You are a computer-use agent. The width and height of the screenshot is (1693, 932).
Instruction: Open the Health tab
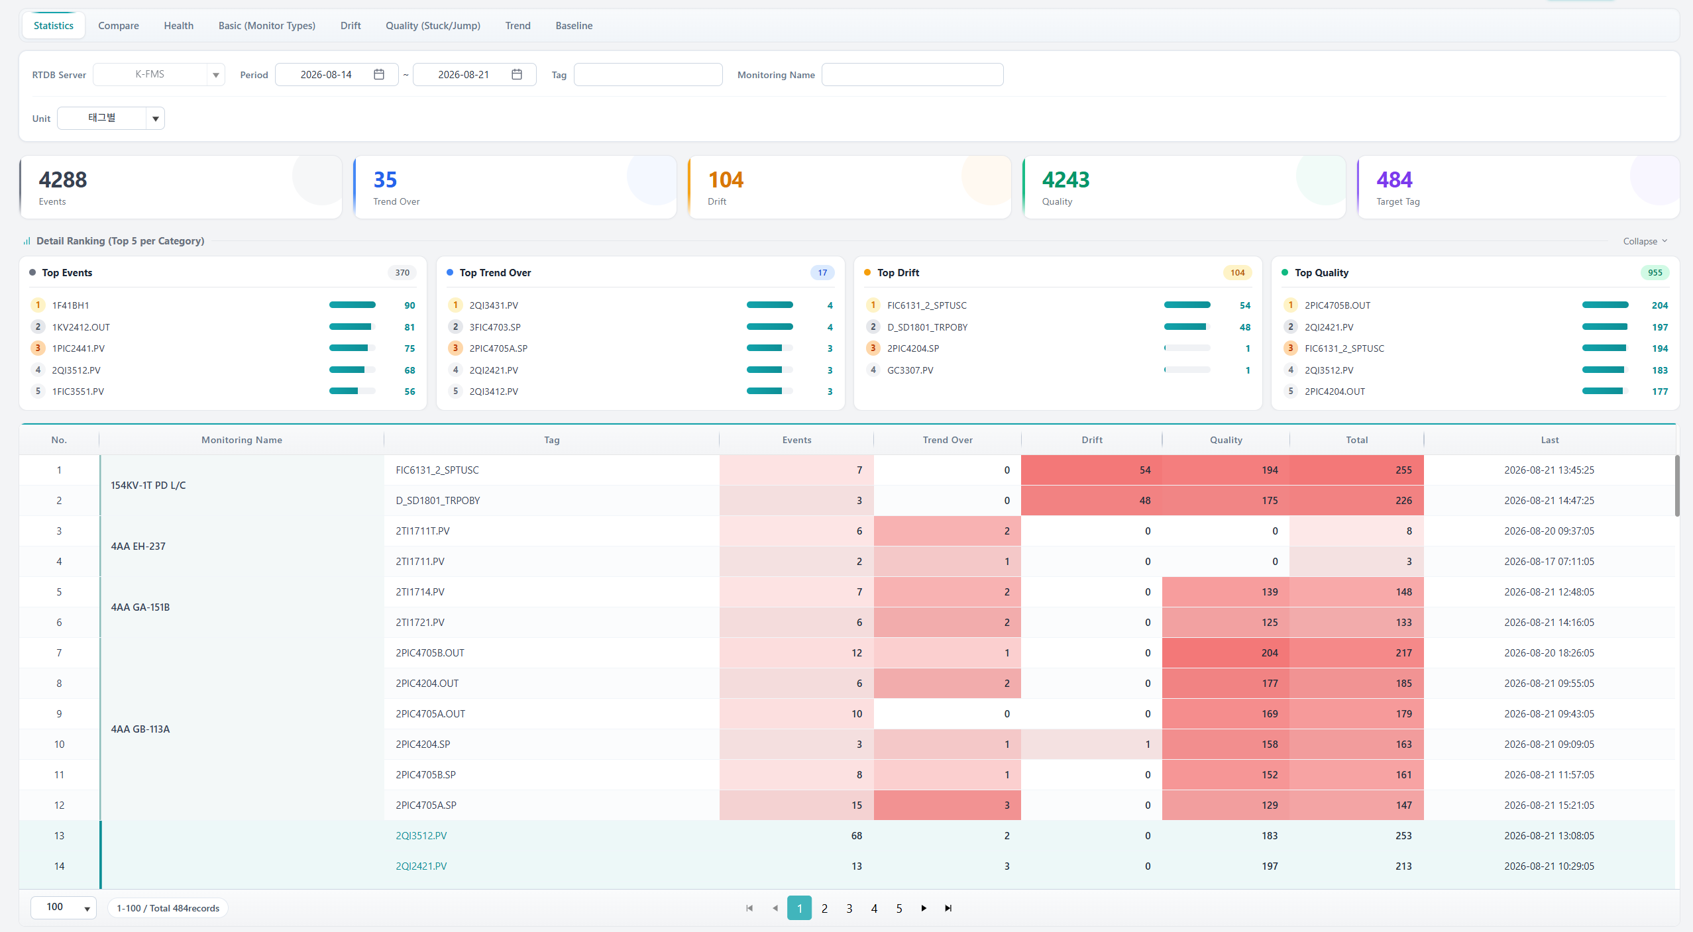pyautogui.click(x=179, y=26)
